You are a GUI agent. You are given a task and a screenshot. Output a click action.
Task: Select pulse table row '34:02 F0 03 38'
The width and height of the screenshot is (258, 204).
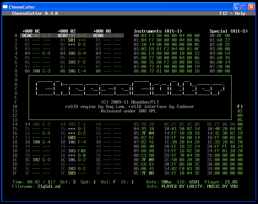[x=182, y=169]
